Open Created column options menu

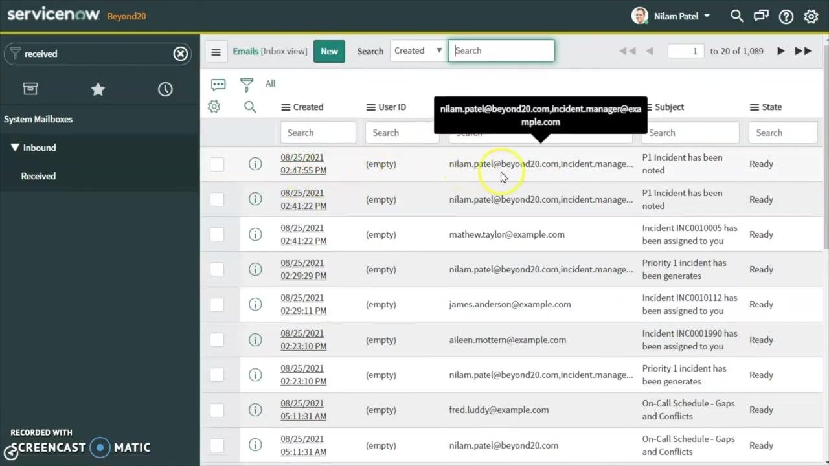click(x=286, y=107)
